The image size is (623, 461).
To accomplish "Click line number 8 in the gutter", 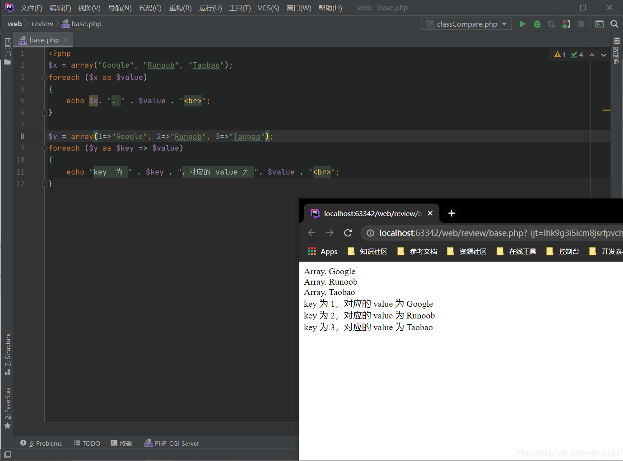I will point(22,136).
